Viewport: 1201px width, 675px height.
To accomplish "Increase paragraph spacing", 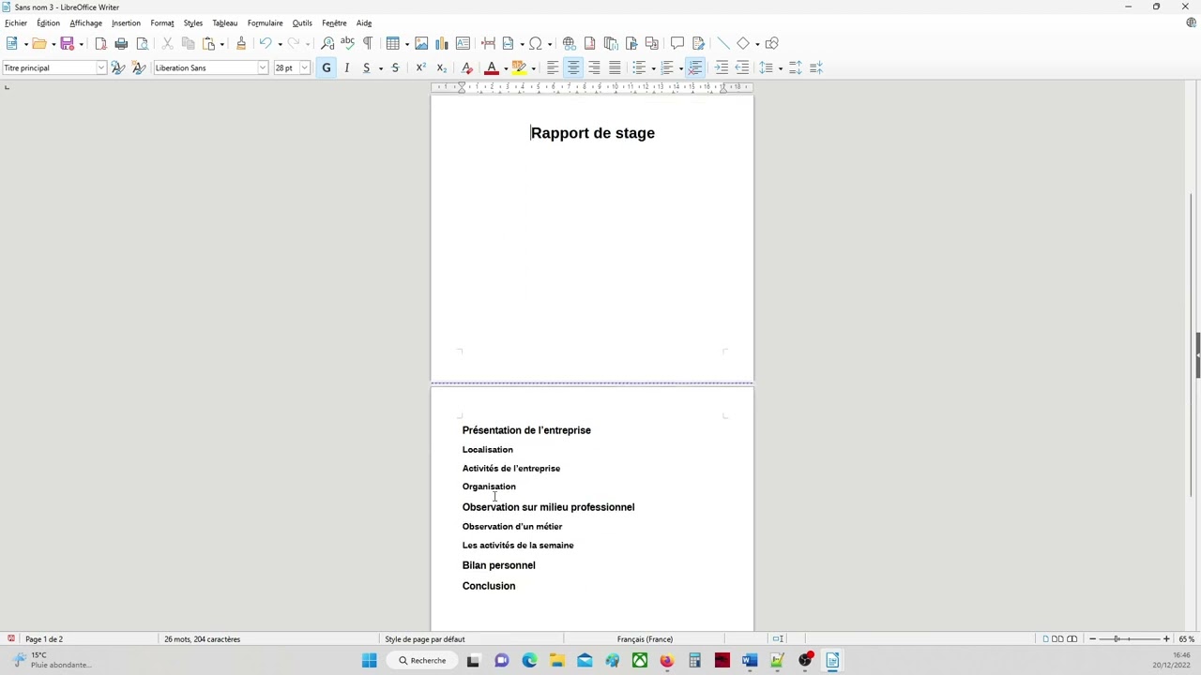I will point(796,67).
